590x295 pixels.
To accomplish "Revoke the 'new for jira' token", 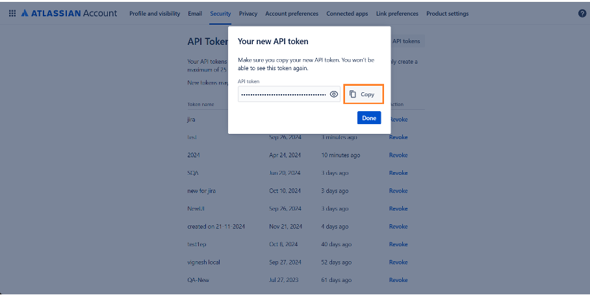I will [398, 191].
